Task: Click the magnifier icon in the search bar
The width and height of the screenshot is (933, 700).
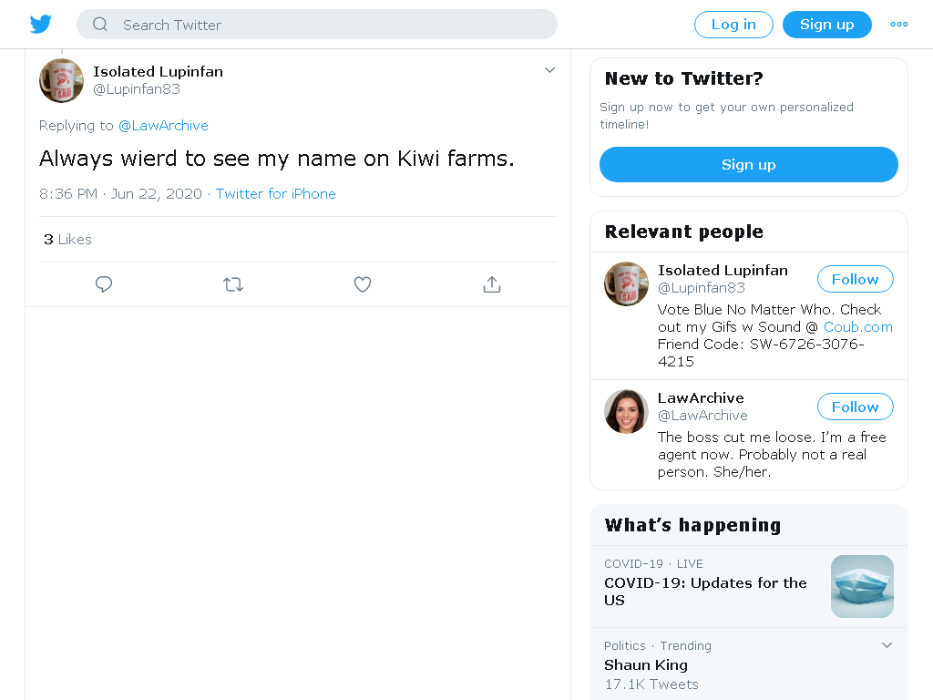Action: (100, 25)
